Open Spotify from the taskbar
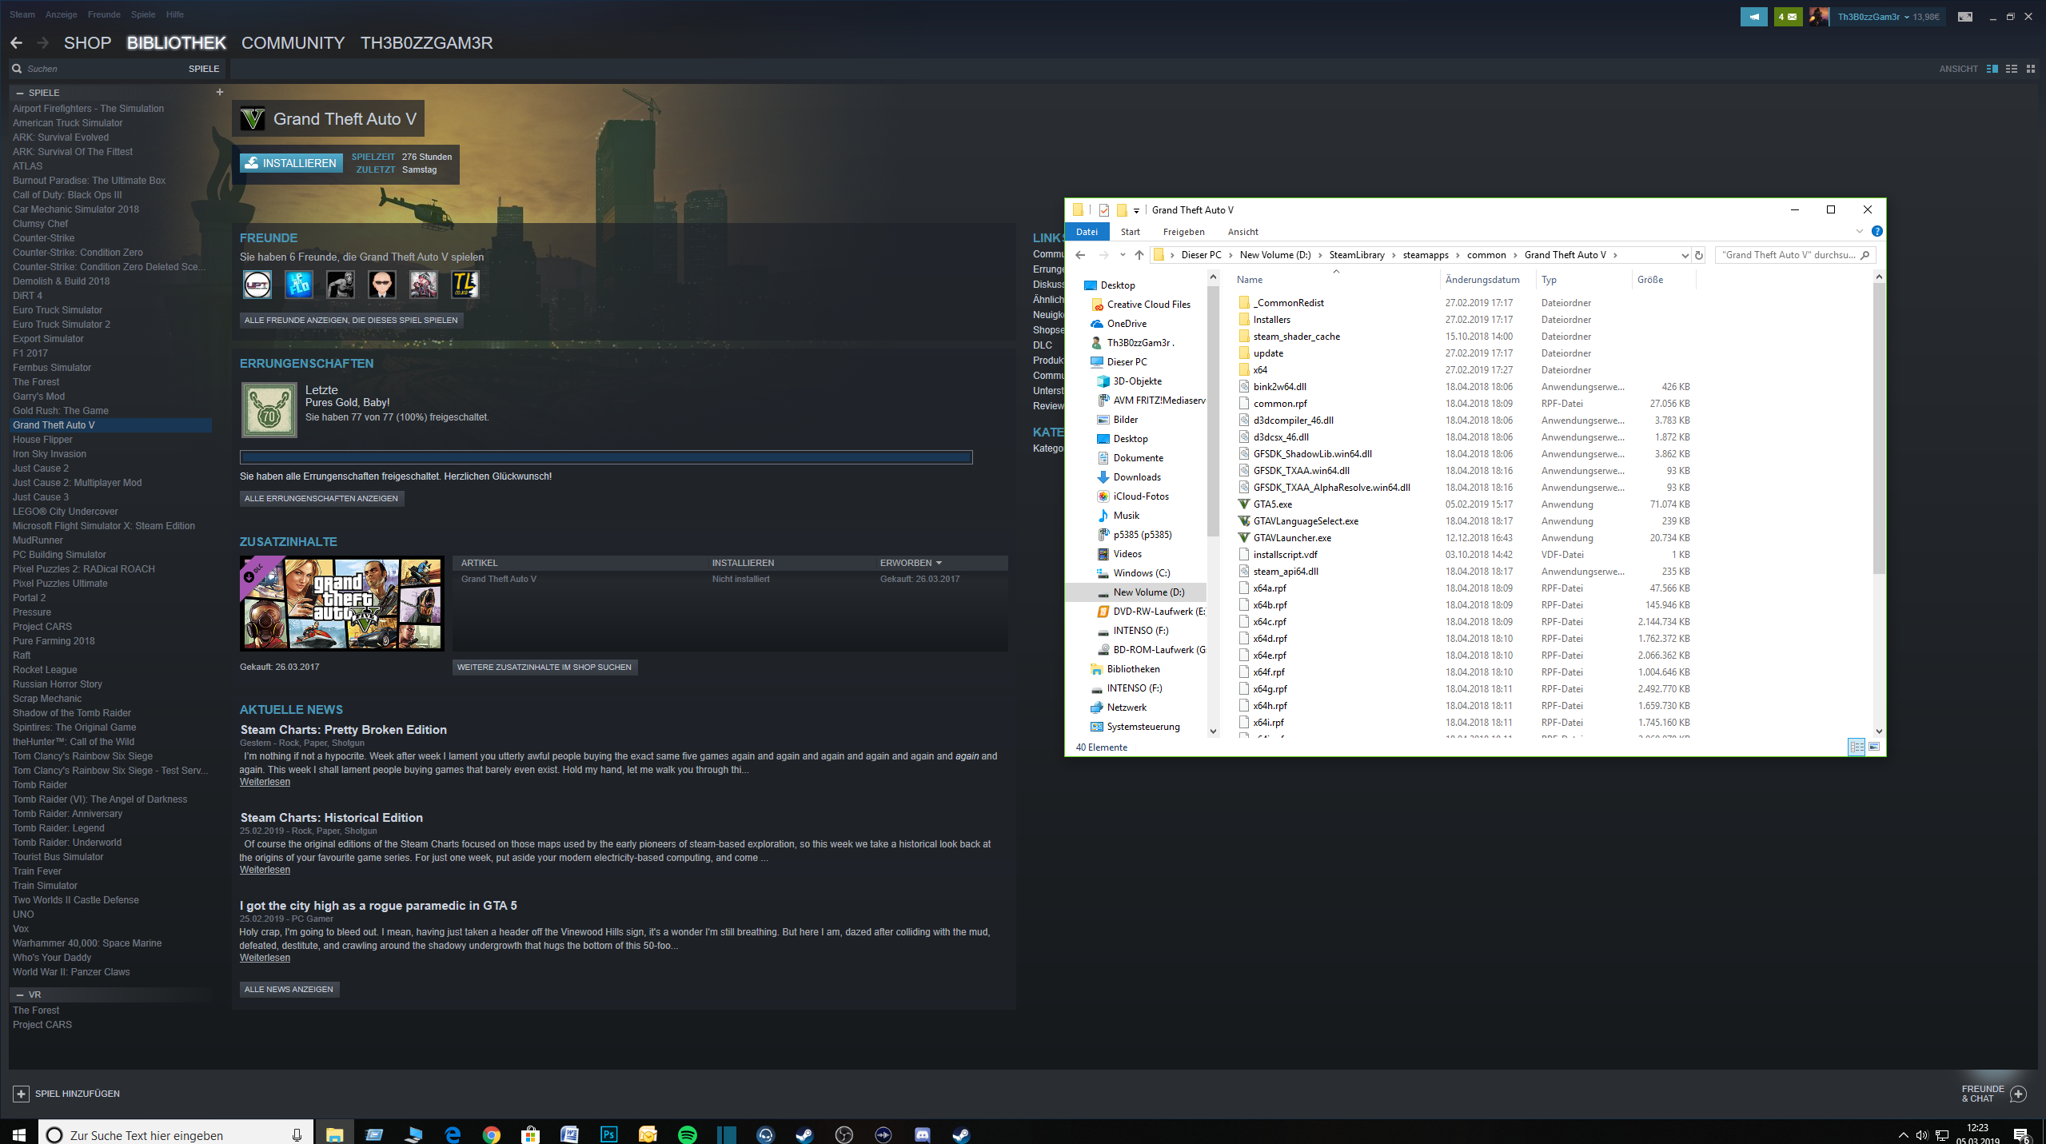2046x1144 pixels. tap(687, 1134)
